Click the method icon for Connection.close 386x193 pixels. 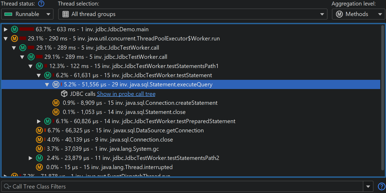click(39, 140)
